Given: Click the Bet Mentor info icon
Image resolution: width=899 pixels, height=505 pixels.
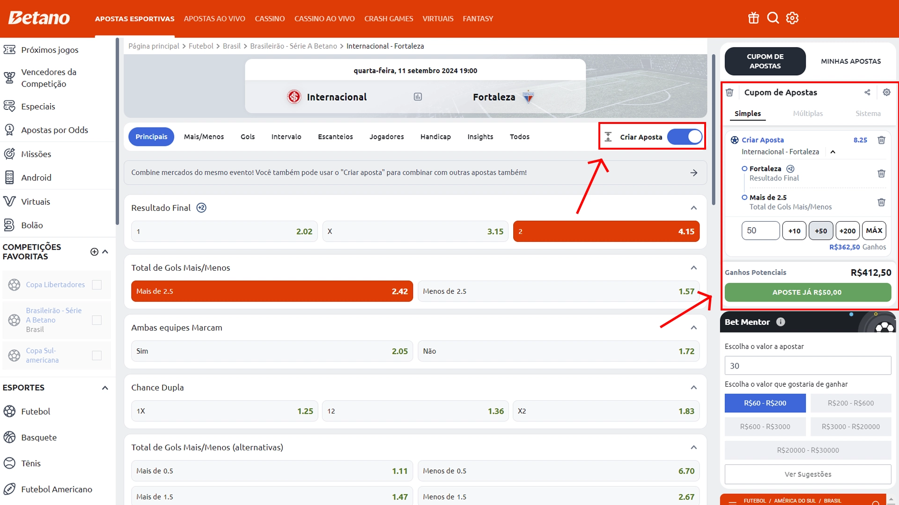Looking at the screenshot, I should coord(781,322).
